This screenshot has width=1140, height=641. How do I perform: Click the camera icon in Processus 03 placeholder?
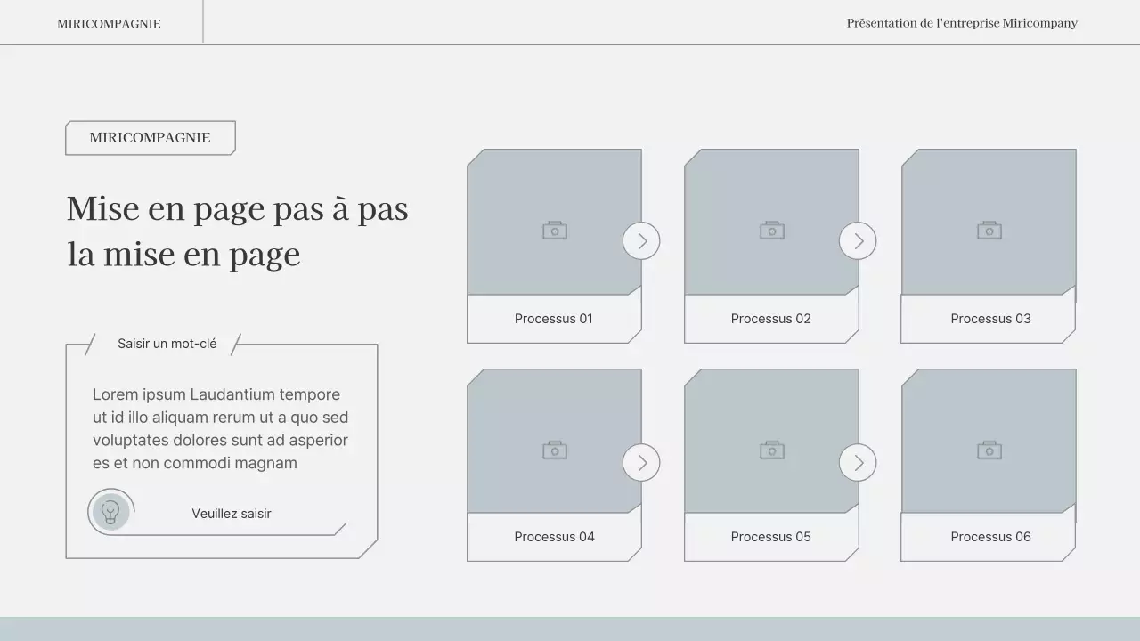[x=989, y=229]
